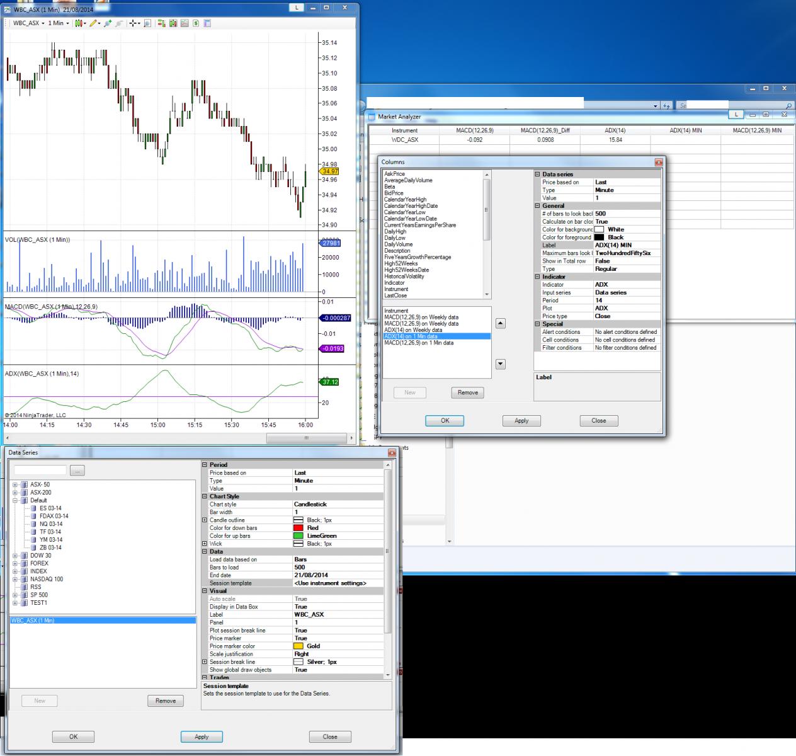This screenshot has height=756, width=796.
Task: Open the Data Series toolbar icon
Action: tap(173, 23)
